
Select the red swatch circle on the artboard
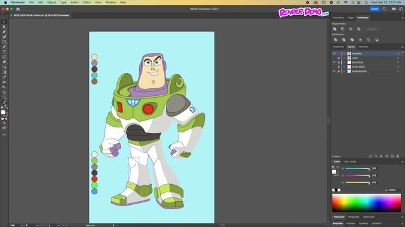tap(94, 179)
